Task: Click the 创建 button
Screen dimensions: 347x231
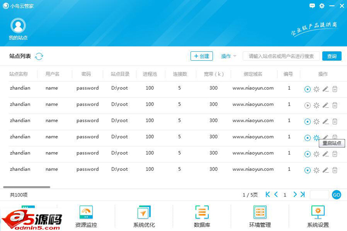Action: point(202,56)
